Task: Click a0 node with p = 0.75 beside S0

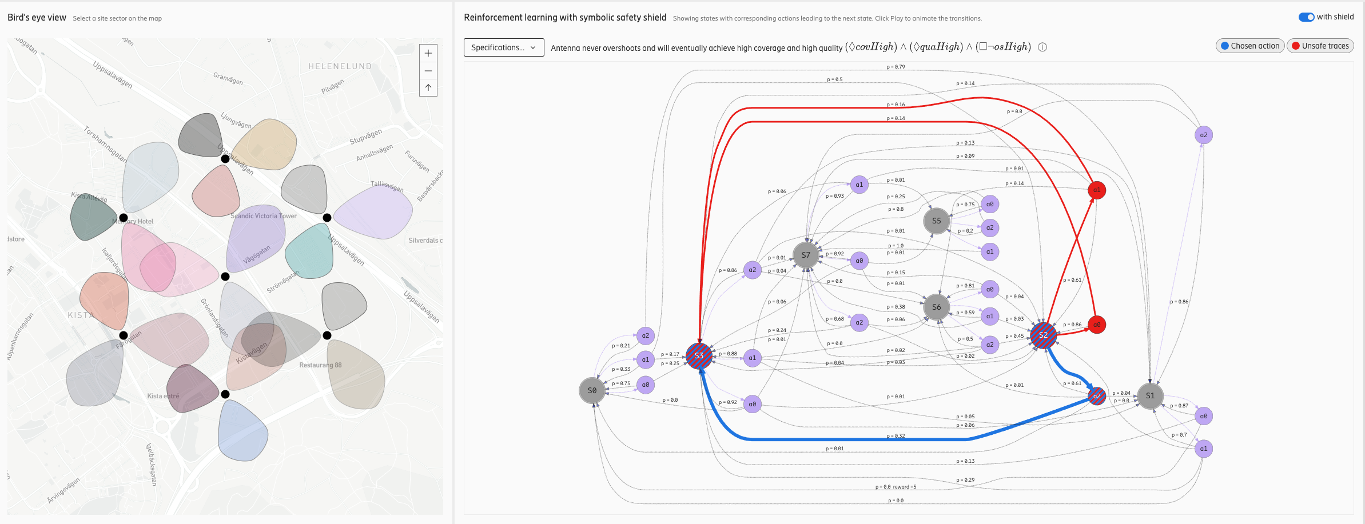Action: (645, 385)
